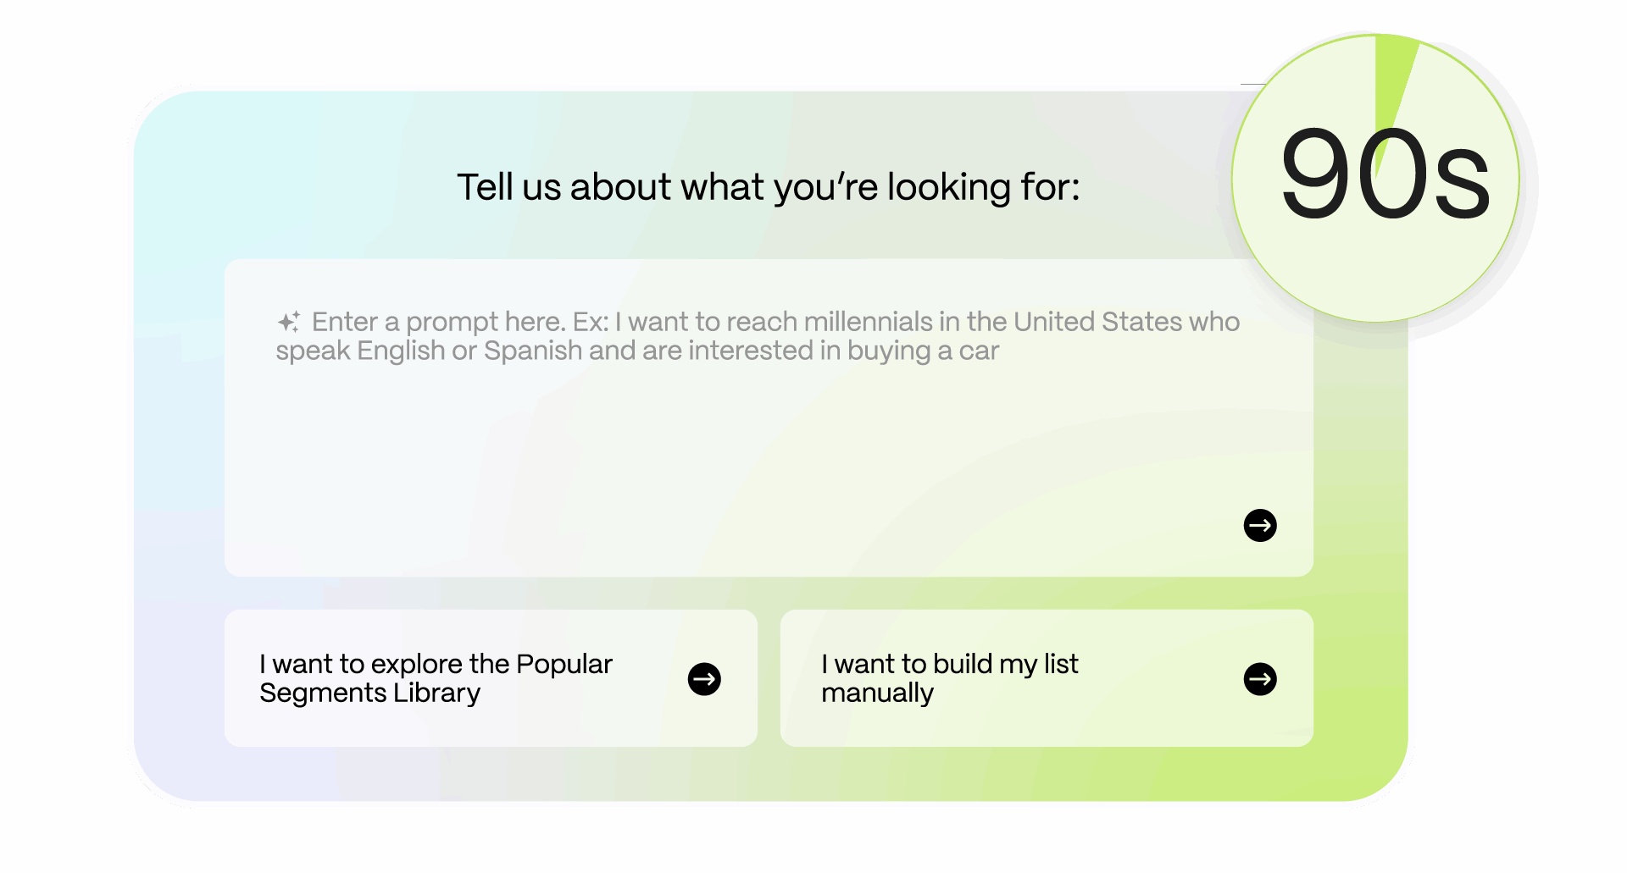Click the 'I want to explore the Popular' line
Viewport: 1627px width, 873px height.
click(x=436, y=665)
